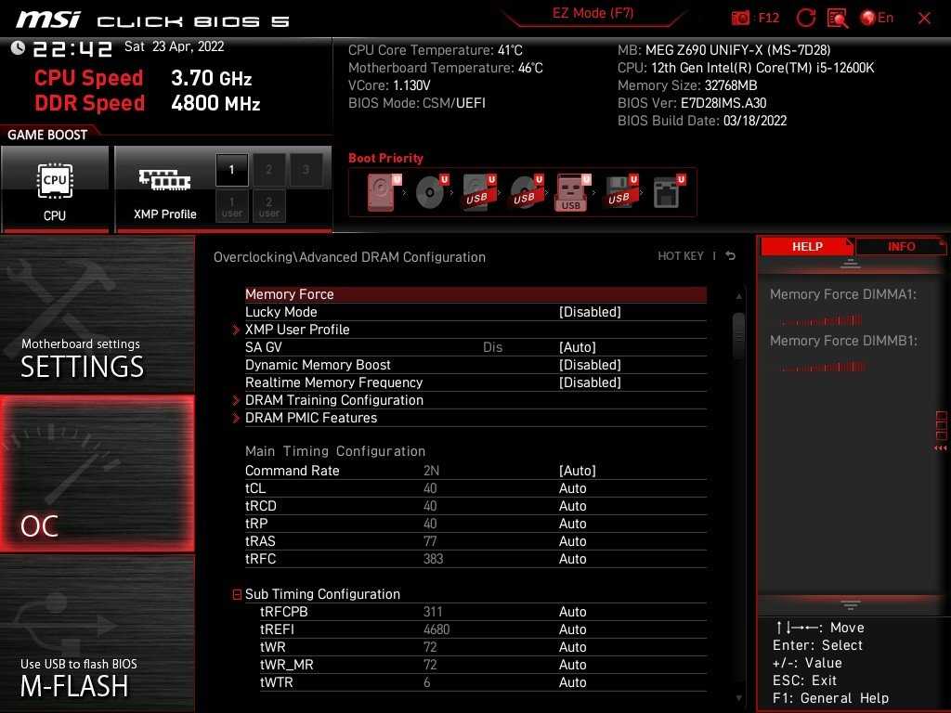Enable XMP Profile 1

click(x=232, y=170)
